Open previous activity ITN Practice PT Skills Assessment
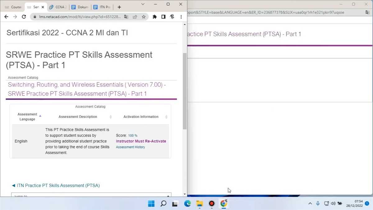Image resolution: width=373 pixels, height=210 pixels. (x=56, y=185)
